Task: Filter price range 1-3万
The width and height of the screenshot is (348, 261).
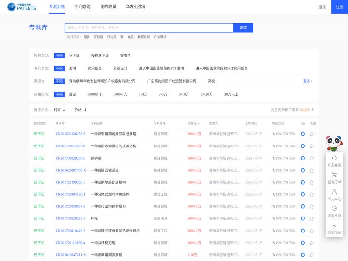Action: [143, 94]
